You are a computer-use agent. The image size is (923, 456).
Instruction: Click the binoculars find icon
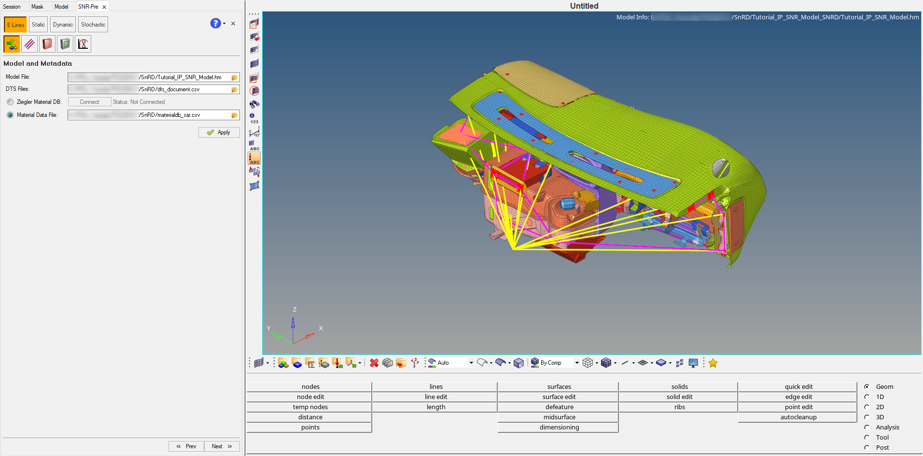coord(254,104)
